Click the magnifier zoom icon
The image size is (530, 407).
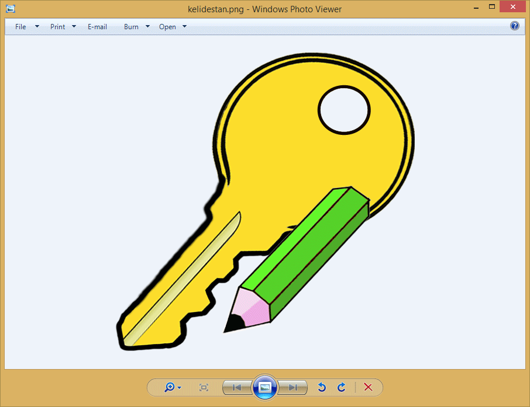coord(169,387)
